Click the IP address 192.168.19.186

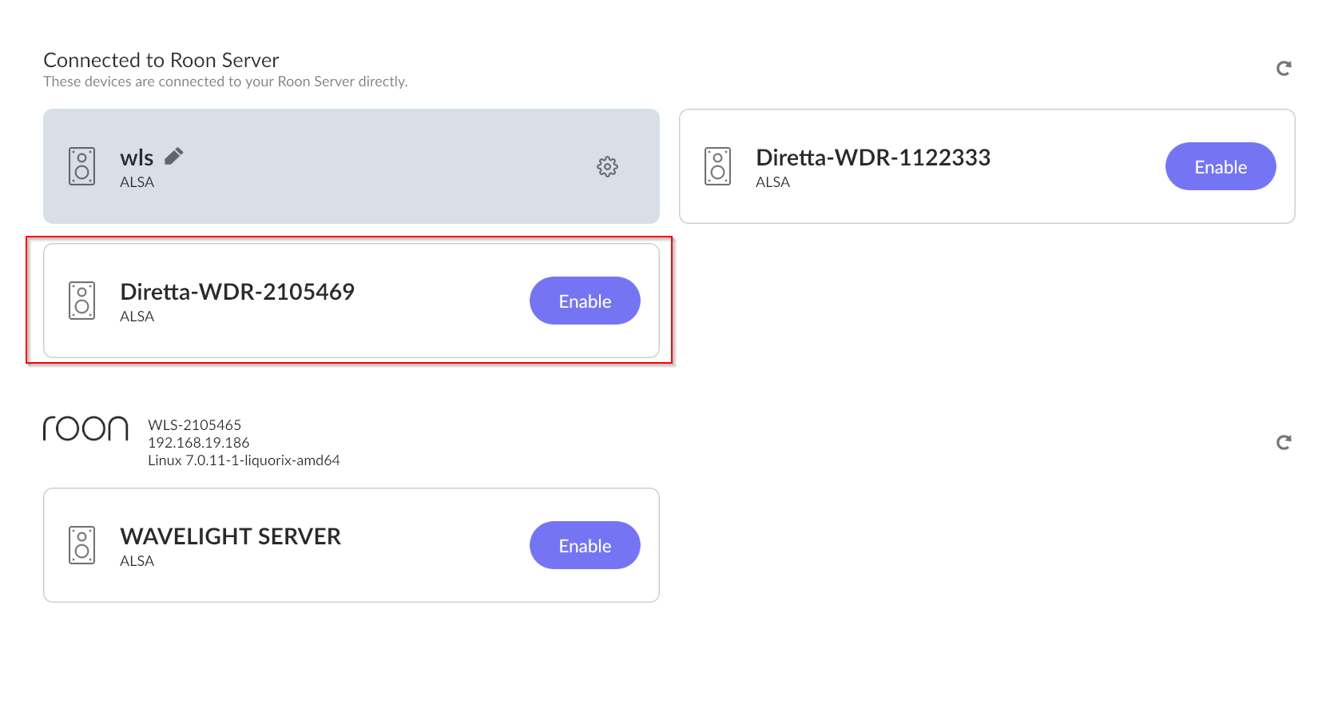pos(199,443)
